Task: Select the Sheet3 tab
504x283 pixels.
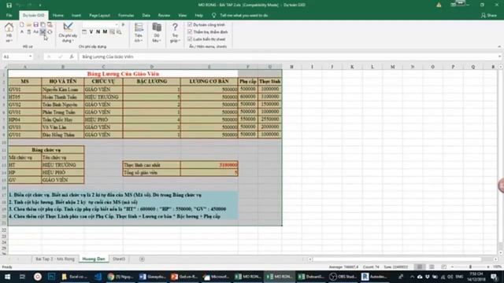Action: pos(119,259)
